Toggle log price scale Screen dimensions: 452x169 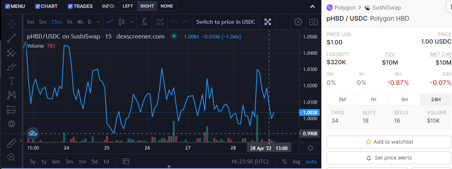[x=297, y=161]
